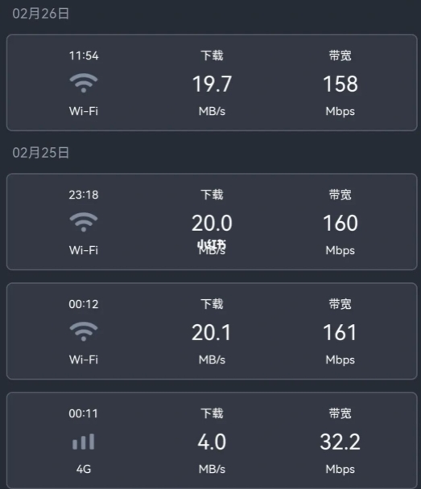Screen dimensions: 421x489
Task: Open the 00:12 speed test record card
Action: pos(212,331)
